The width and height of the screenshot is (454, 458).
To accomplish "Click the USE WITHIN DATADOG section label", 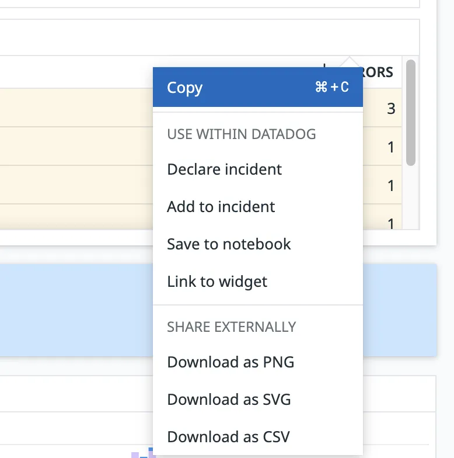I will pos(241,134).
